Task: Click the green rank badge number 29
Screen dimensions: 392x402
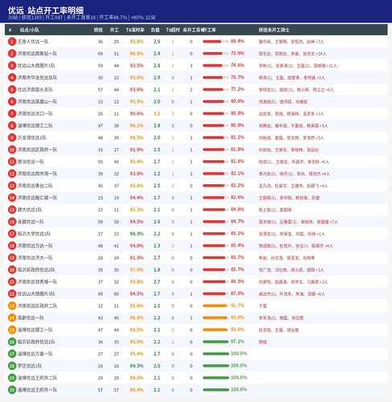Action: (12, 378)
